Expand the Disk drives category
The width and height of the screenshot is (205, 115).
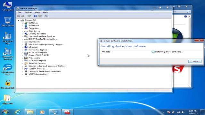[x=22, y=31]
